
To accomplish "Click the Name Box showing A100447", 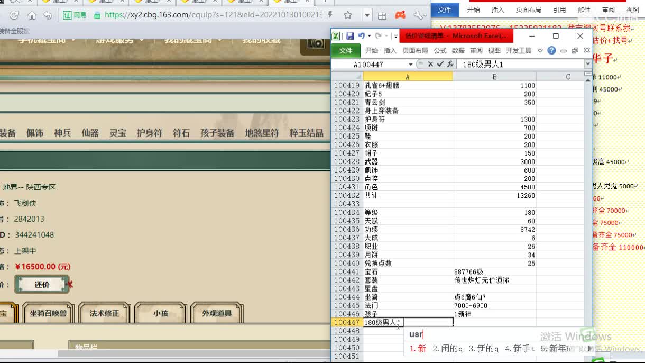I will 370,65.
